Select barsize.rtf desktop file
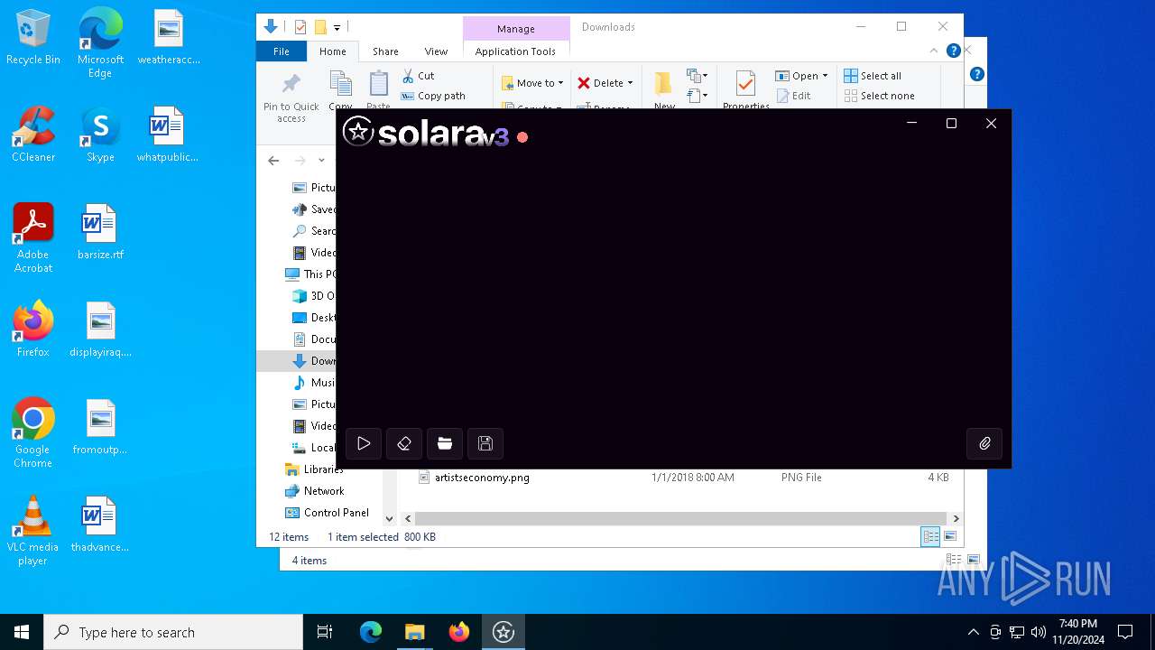 100,233
